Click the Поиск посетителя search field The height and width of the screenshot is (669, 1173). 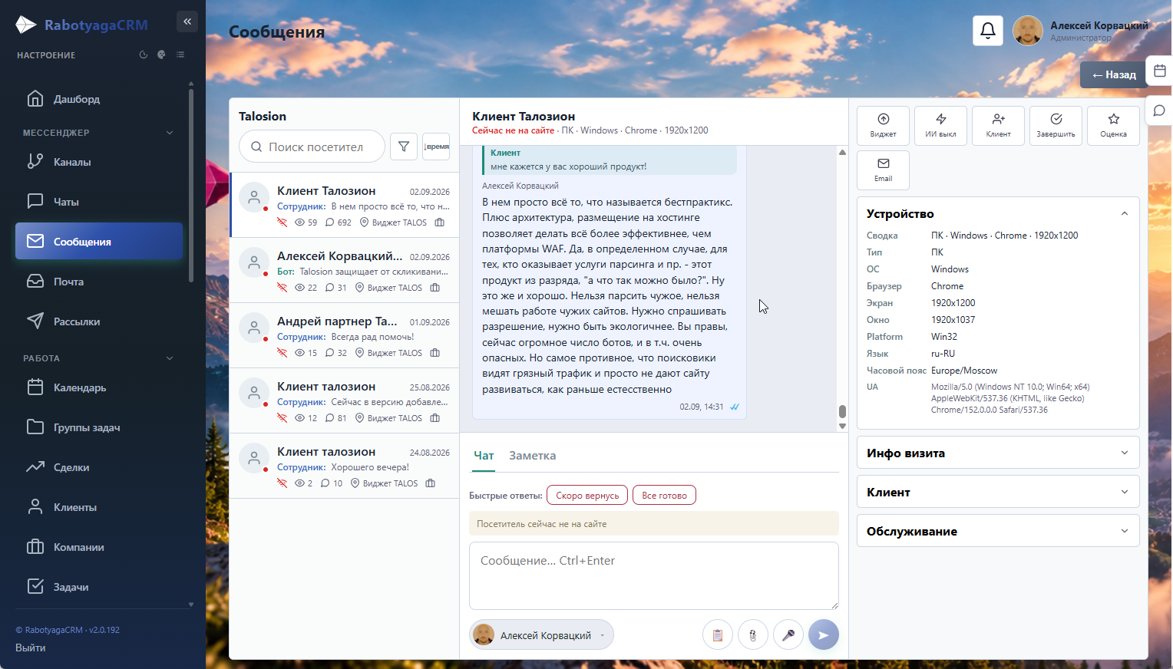312,147
